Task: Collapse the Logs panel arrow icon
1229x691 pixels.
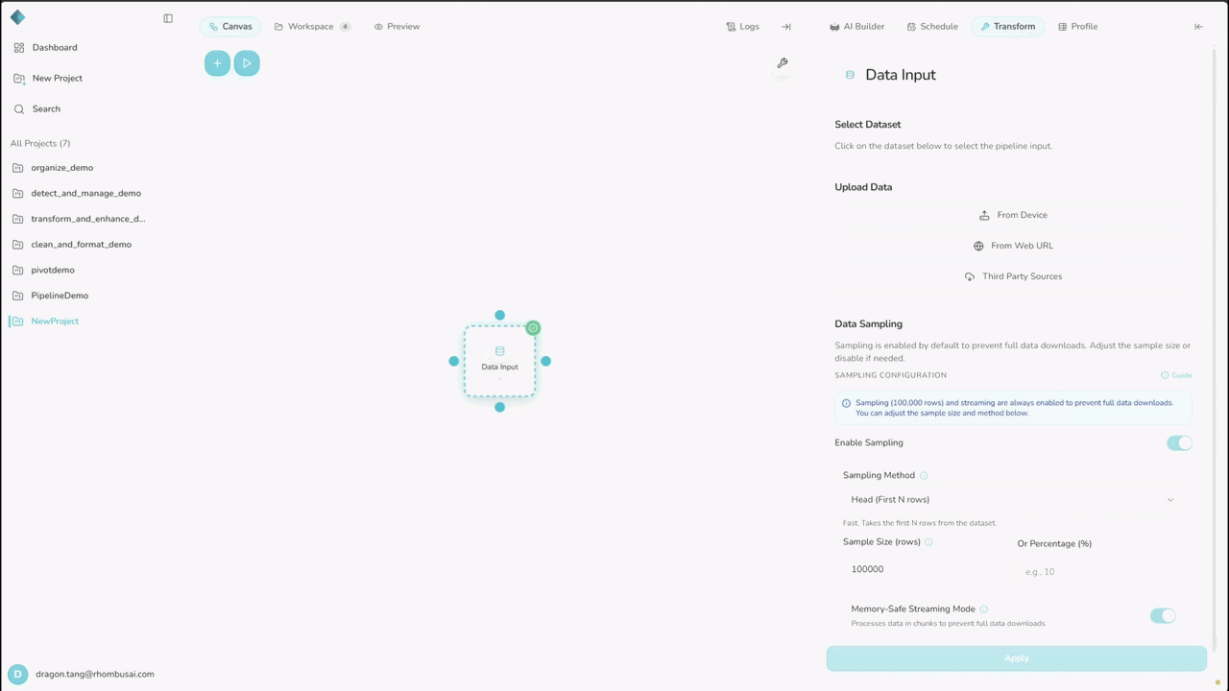Action: 785,27
